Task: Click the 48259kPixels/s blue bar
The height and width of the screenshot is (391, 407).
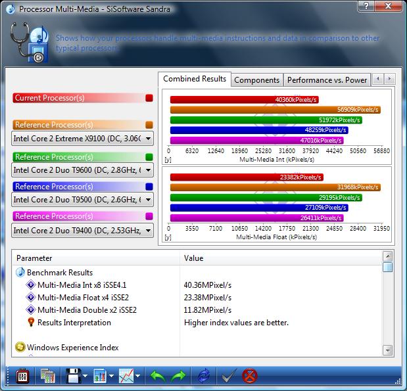Action: tap(259, 130)
